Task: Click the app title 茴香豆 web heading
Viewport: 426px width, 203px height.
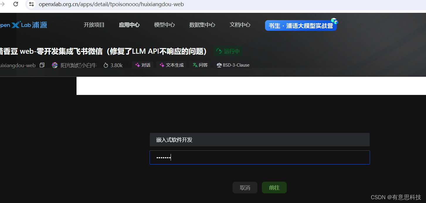Action: click(104, 51)
